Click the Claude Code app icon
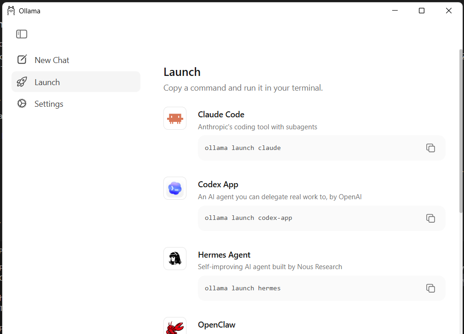 point(175,118)
